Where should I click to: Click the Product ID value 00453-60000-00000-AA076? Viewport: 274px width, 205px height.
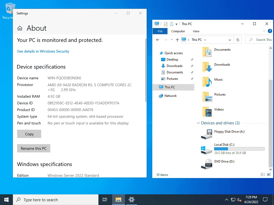click(70, 110)
